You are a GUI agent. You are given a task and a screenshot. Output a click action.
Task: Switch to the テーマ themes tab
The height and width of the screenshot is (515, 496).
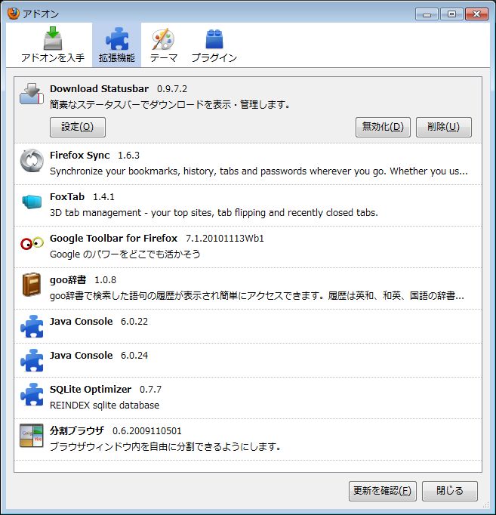click(x=164, y=45)
